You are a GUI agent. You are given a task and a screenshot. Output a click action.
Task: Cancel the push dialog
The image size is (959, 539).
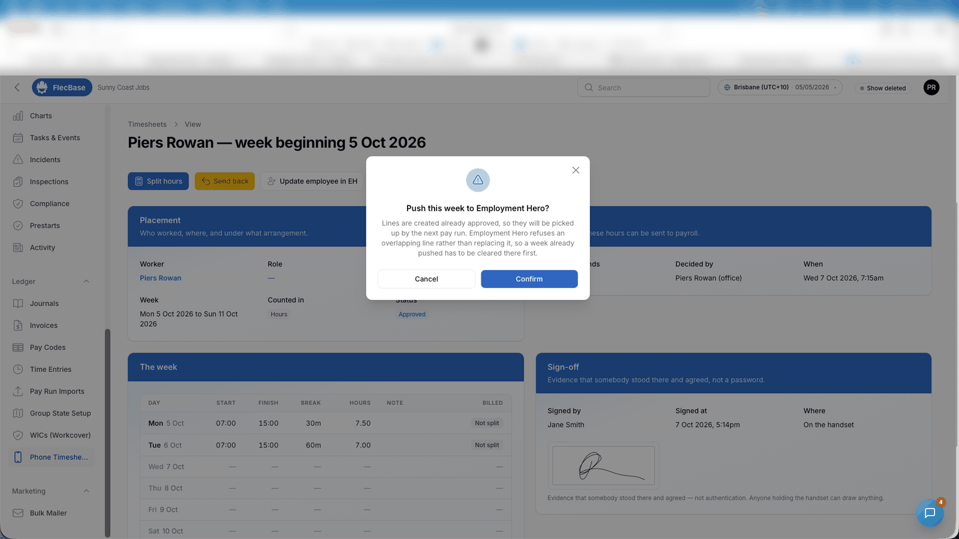tap(426, 279)
